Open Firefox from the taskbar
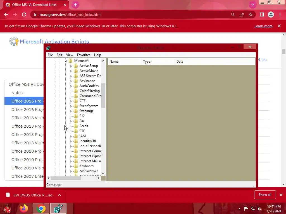 [x=24, y=208]
